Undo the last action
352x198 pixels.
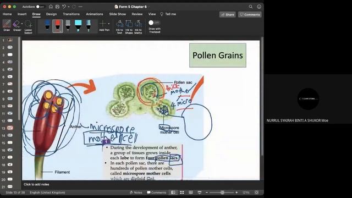coord(64,7)
